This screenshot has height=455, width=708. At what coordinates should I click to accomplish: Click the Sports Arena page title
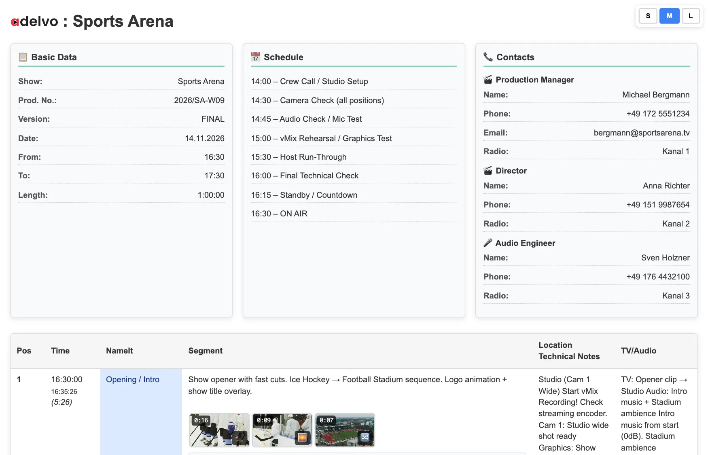tap(123, 21)
